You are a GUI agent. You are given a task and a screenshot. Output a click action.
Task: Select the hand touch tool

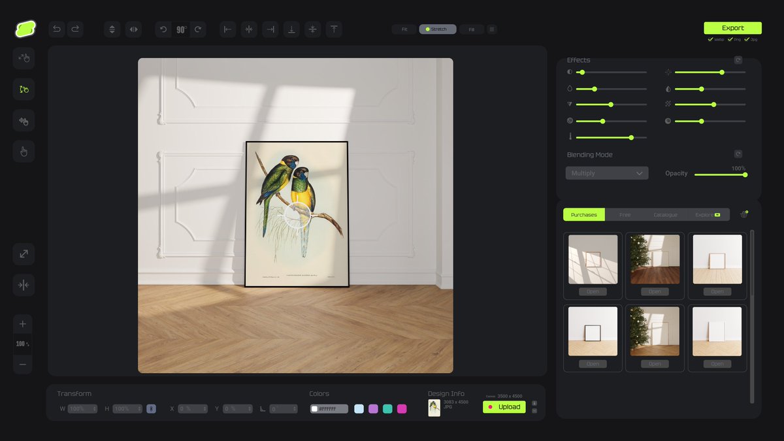click(x=24, y=152)
